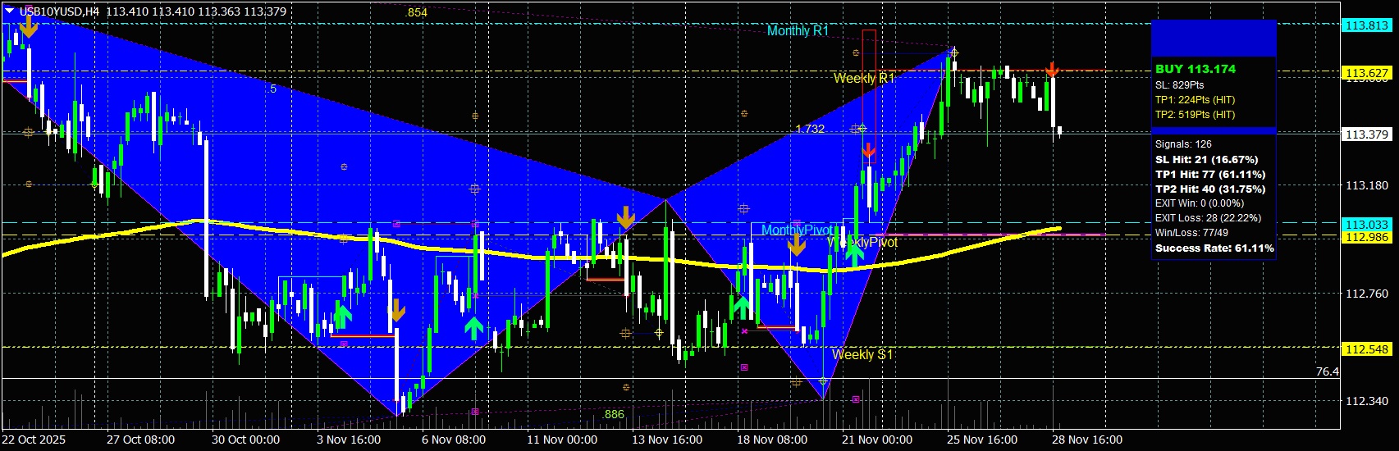Viewport: 1399px width, 451px height.
Task: Click the BUY 113.174 signal heading
Action: [1195, 69]
